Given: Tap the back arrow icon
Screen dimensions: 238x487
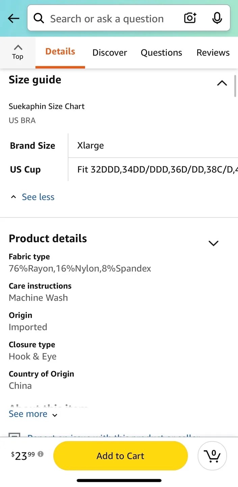Looking at the screenshot, I should (x=14, y=18).
